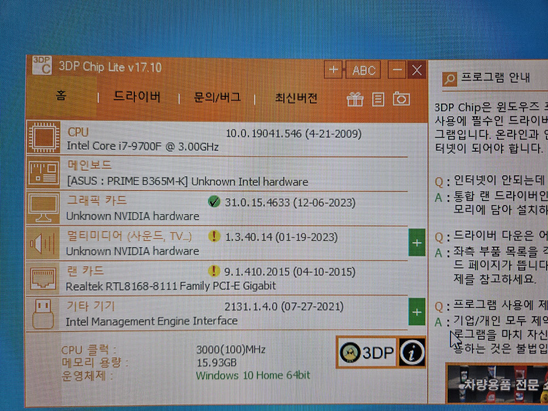Expand other devices with green plus
The width and height of the screenshot is (548, 411).
click(x=417, y=312)
